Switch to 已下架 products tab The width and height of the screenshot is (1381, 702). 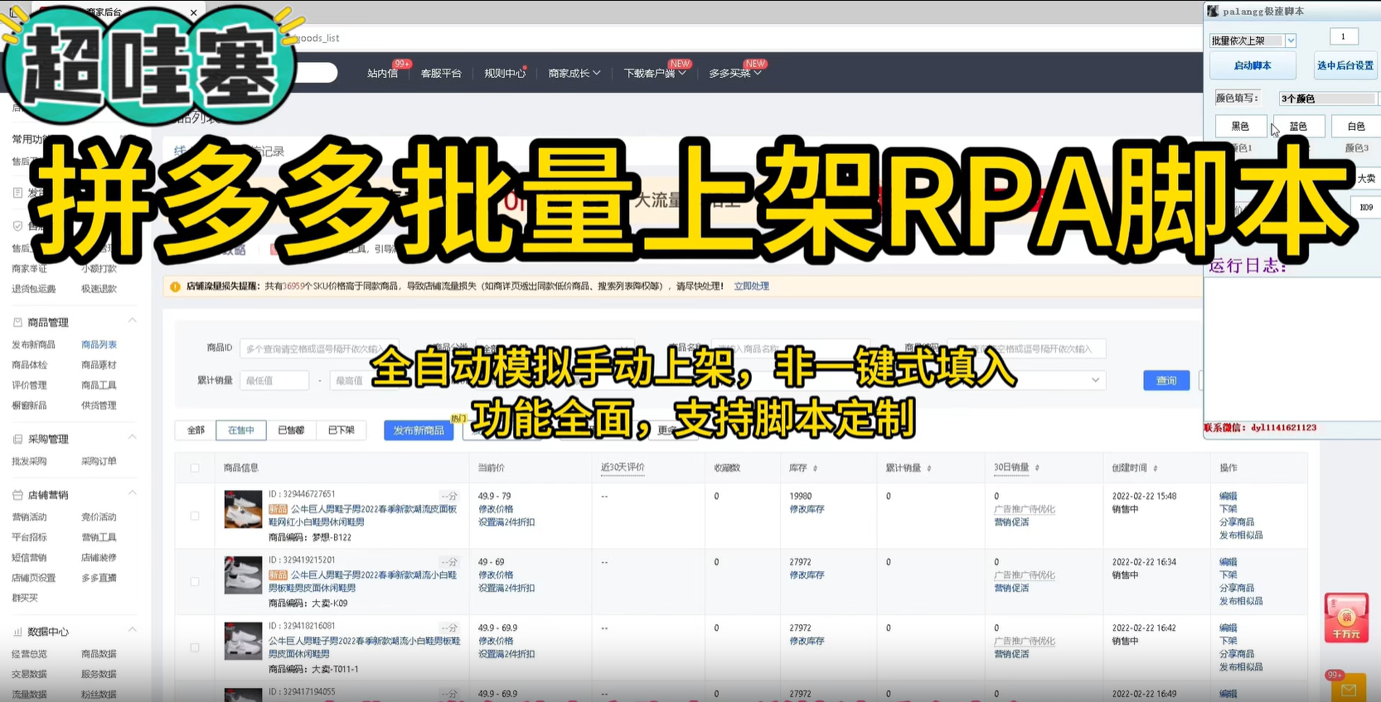click(x=341, y=430)
